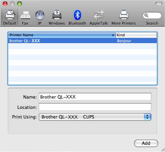The width and height of the screenshot is (165, 152).
Task: Choose the Windows printer icon
Action: 57,15
